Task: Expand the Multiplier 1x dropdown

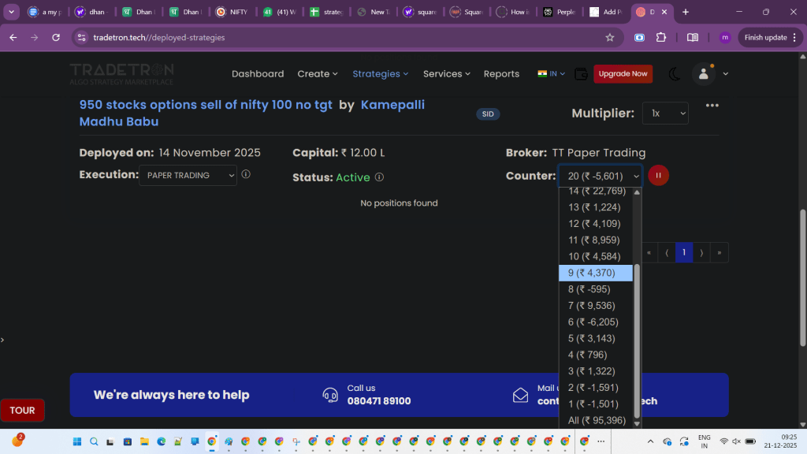Action: 664,113
